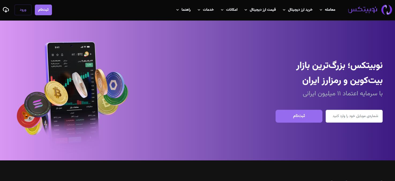The width and height of the screenshot is (395, 181).
Task: Click the text بیت‌کوین و رمزارز ایران
Action: (x=342, y=81)
